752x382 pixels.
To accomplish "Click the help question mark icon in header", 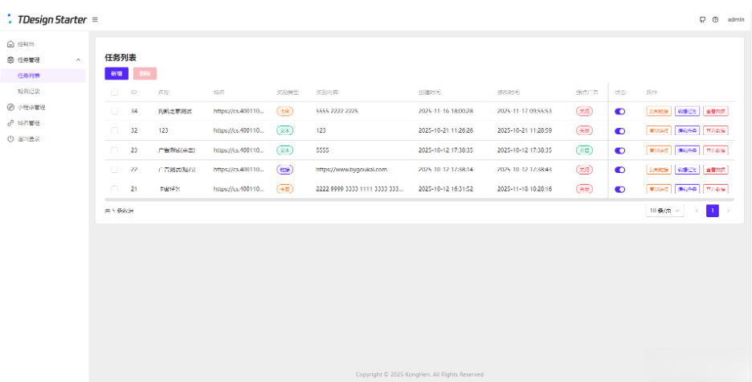I will click(x=715, y=19).
